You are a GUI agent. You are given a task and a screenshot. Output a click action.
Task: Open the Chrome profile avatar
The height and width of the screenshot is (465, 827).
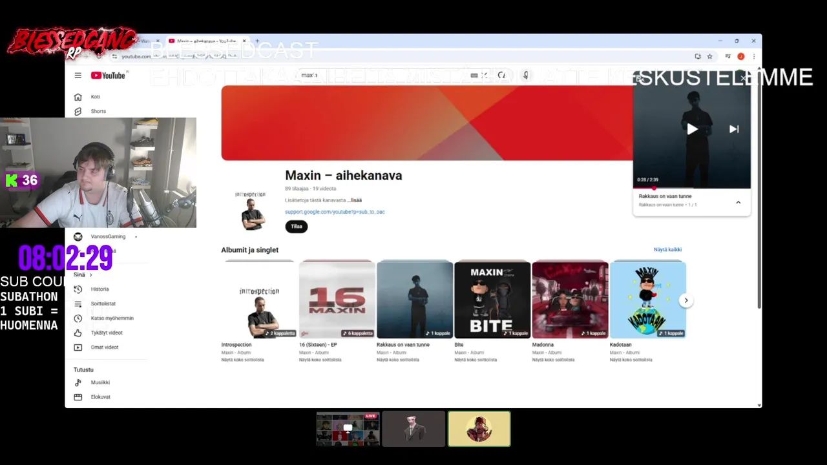tap(741, 56)
